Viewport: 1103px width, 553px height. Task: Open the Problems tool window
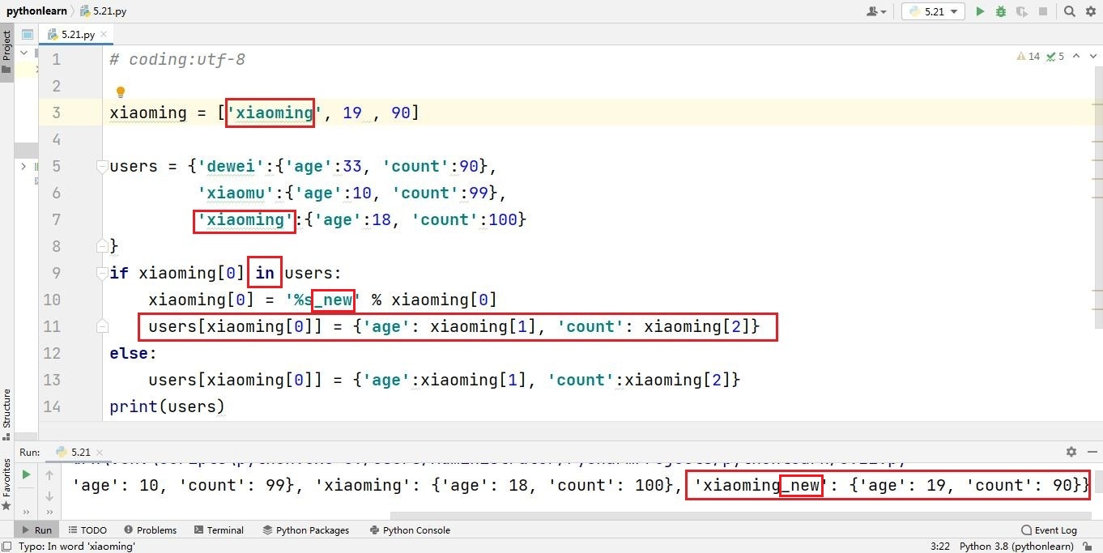(x=149, y=530)
